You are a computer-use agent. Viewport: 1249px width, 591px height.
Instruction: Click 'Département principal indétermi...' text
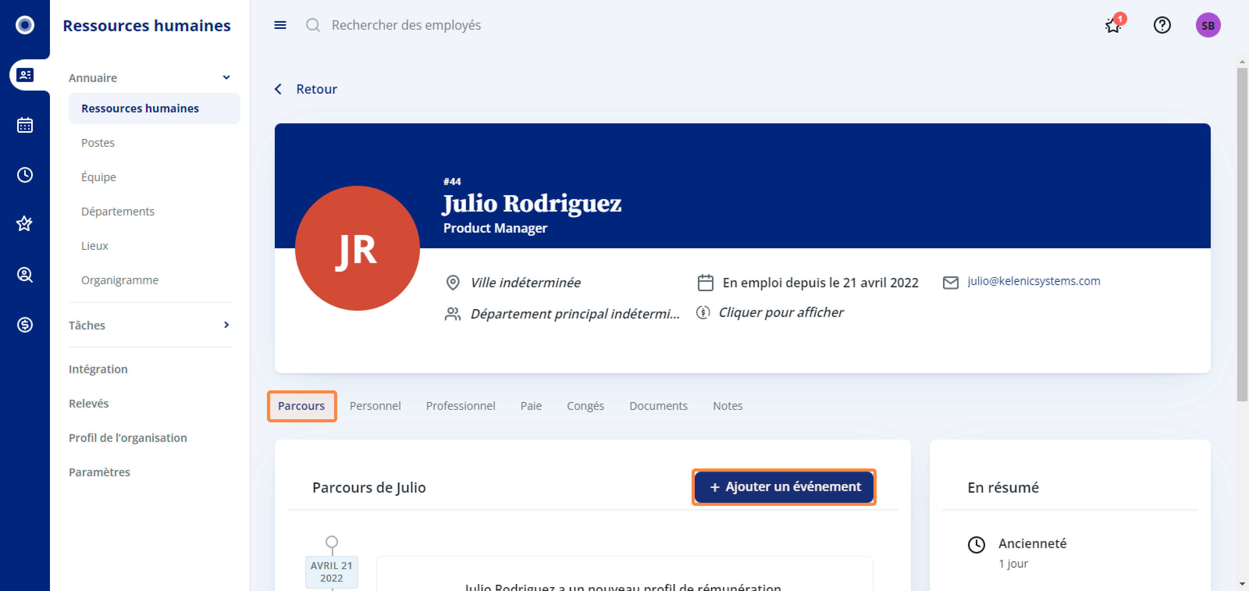(575, 314)
